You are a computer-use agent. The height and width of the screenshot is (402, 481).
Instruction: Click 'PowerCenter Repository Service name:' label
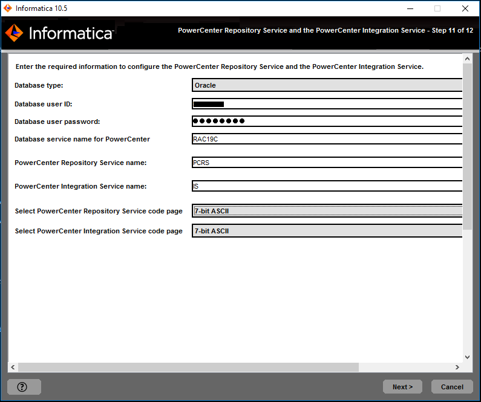point(80,163)
